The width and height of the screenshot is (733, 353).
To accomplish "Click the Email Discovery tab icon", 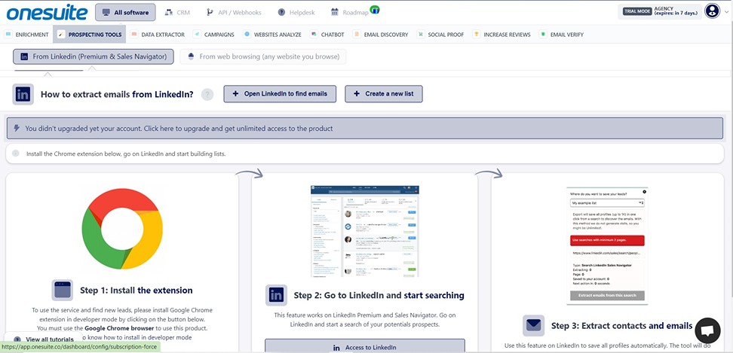I will point(357,34).
